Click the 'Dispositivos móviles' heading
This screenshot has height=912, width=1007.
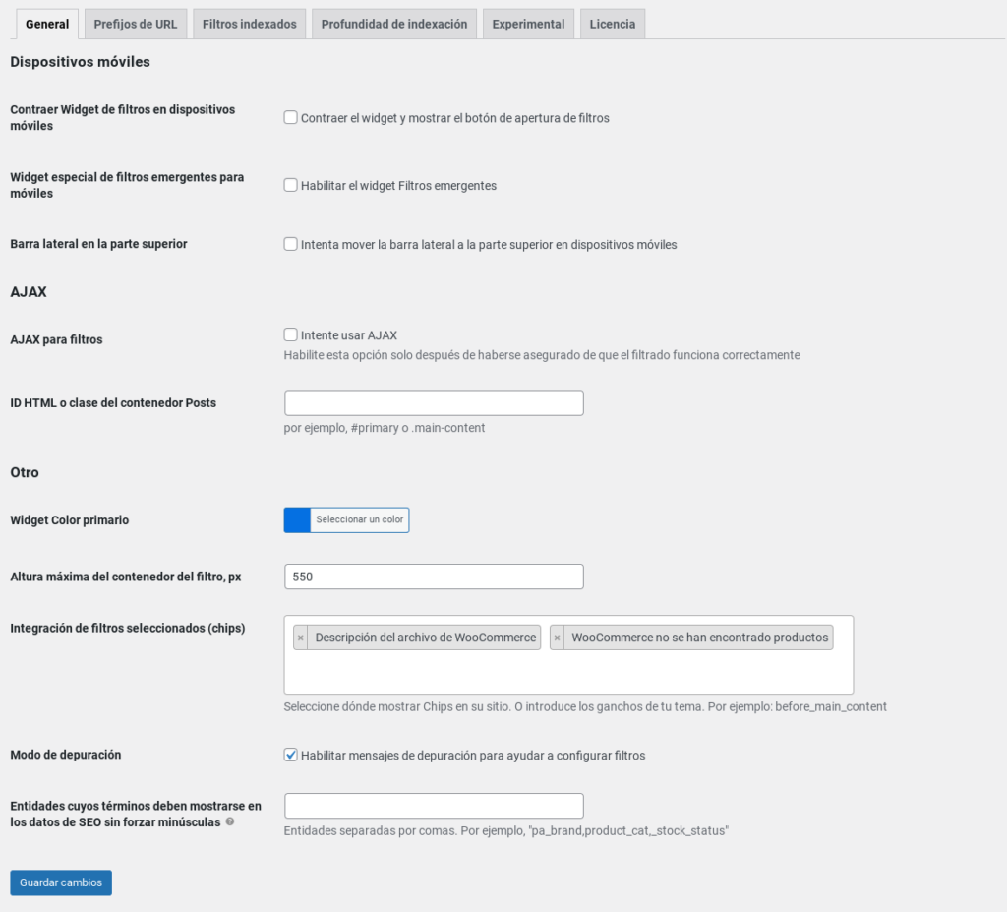(81, 62)
